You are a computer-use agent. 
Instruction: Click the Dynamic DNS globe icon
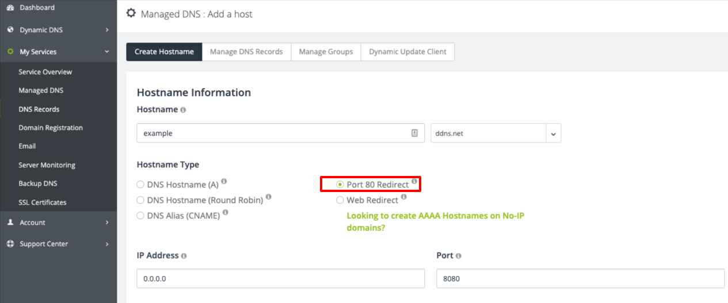click(x=10, y=30)
